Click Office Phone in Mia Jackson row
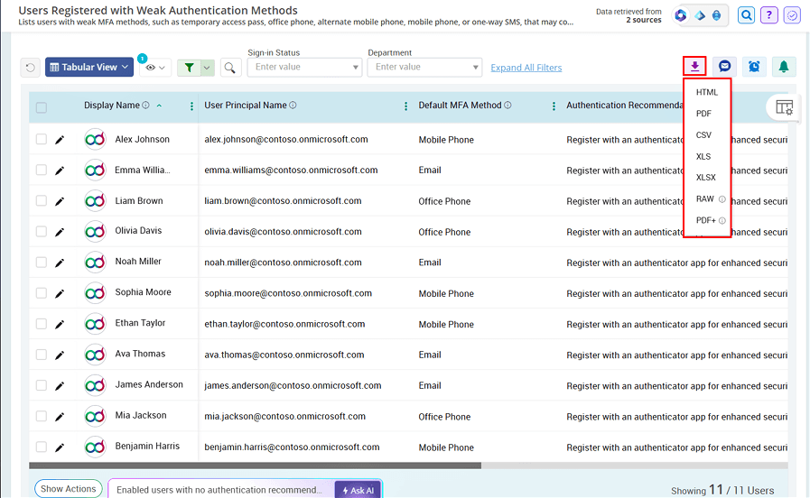Screen dimensions: 810x498 tap(444, 417)
